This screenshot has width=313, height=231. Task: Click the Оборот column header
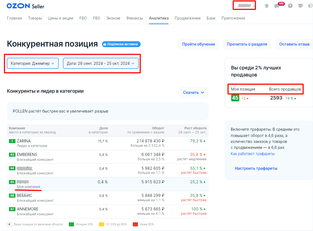pos(158,128)
